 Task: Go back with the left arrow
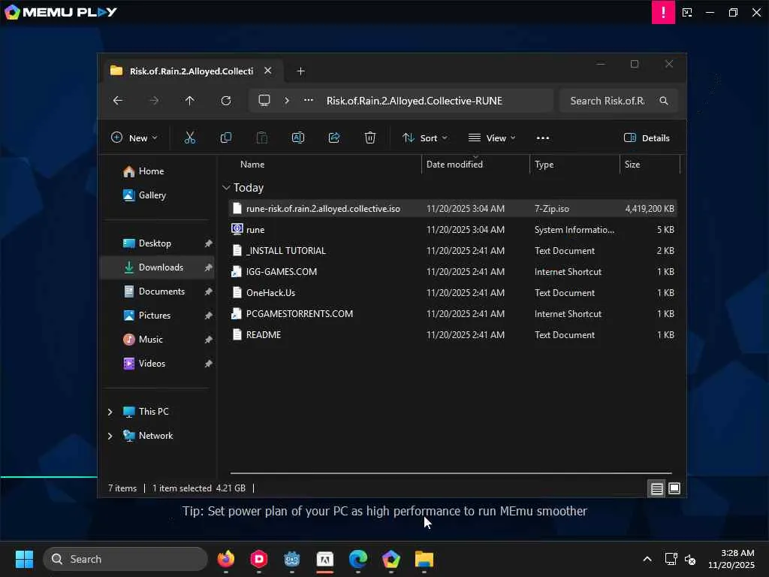(118, 101)
